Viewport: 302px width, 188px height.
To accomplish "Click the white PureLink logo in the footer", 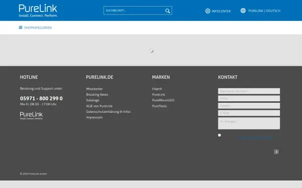I will click(x=31, y=116).
